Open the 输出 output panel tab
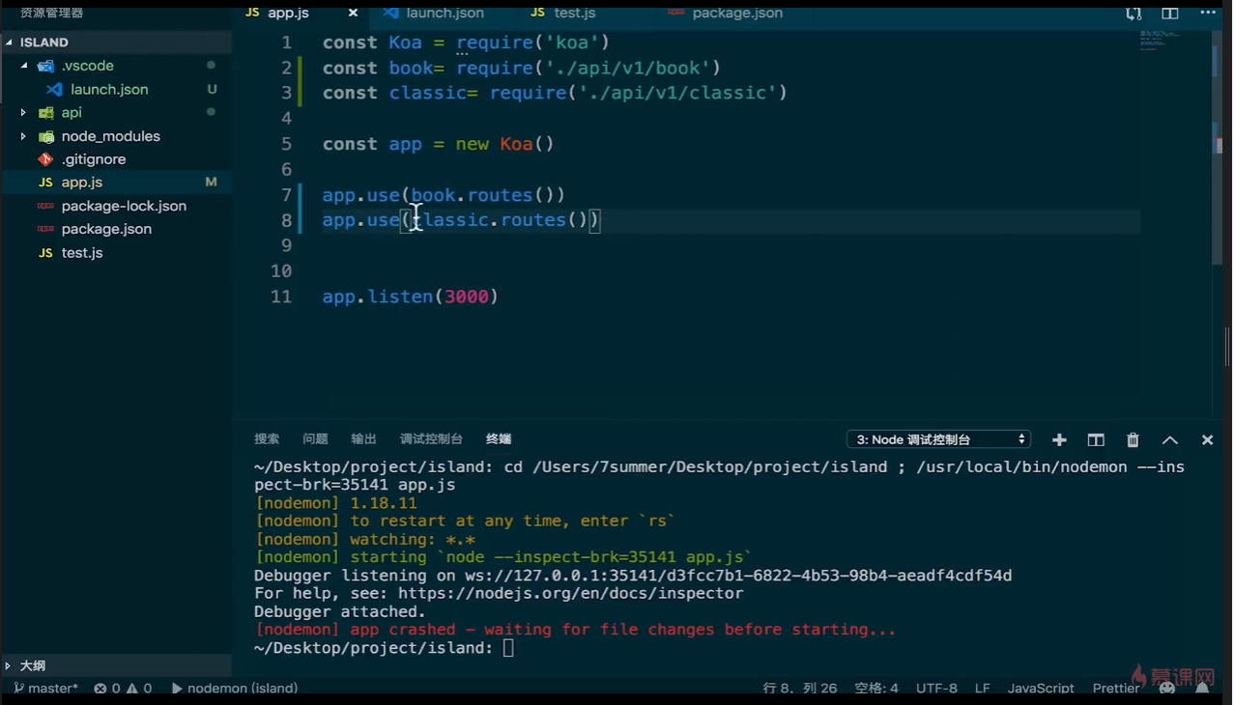This screenshot has width=1234, height=705. point(363,439)
